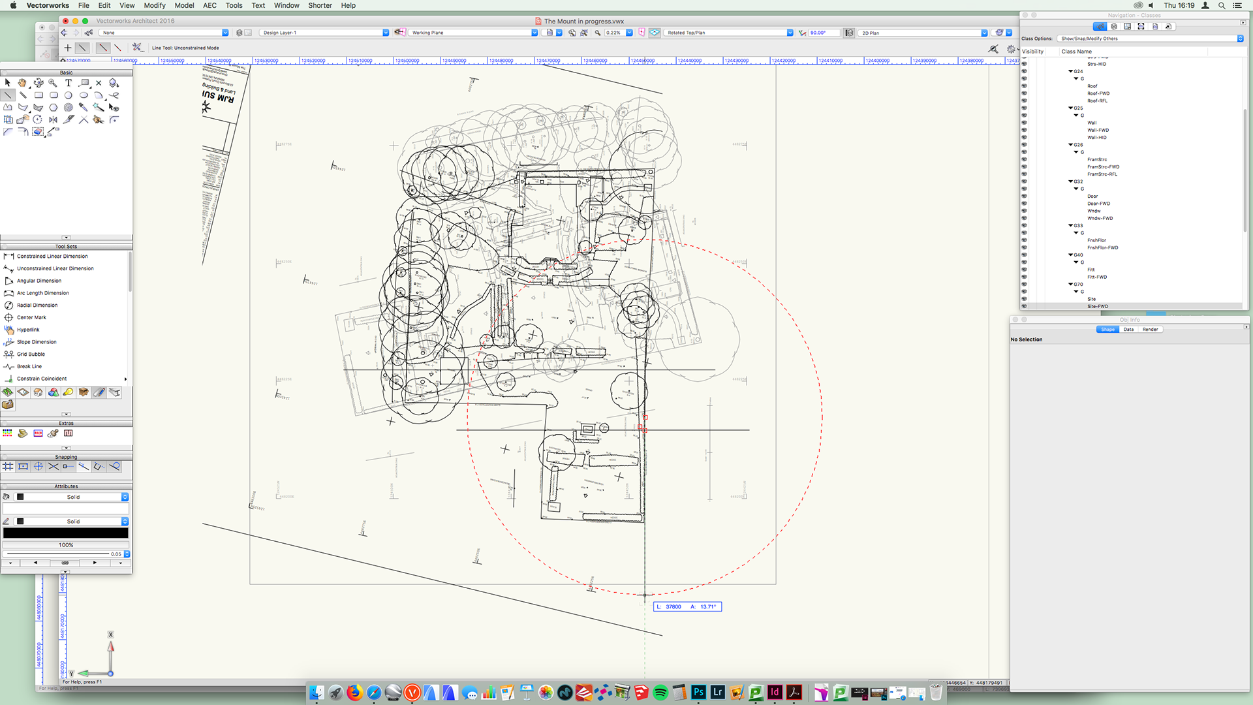Viewport: 1253px width, 705px height.
Task: Open the AEC menu
Action: tap(209, 5)
